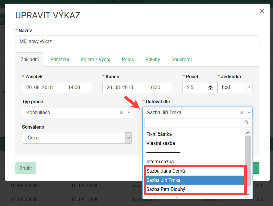Go to the Přílohy tab

click(153, 60)
